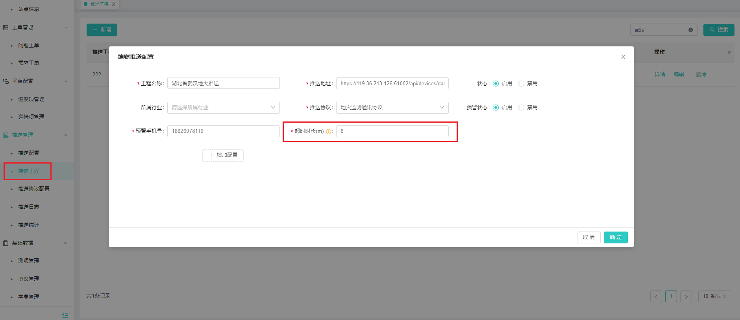Open the 所属行业 dropdown

[x=223, y=107]
